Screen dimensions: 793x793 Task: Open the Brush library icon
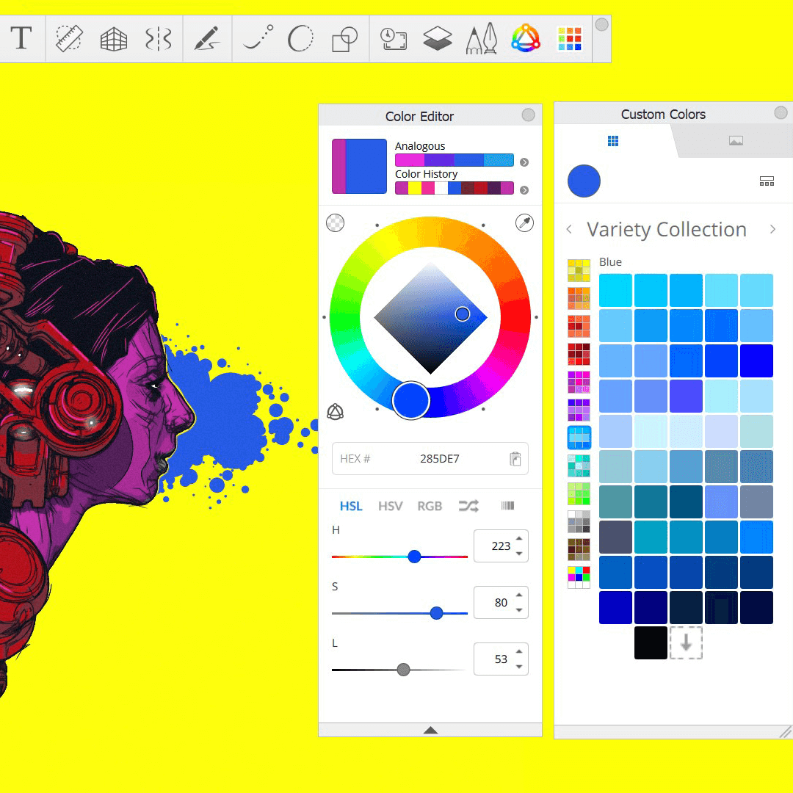click(x=482, y=38)
